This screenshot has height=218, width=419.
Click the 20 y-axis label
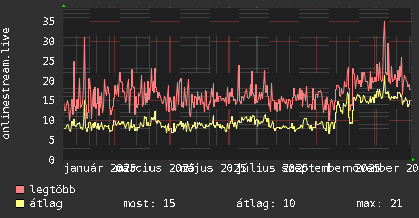point(49,81)
